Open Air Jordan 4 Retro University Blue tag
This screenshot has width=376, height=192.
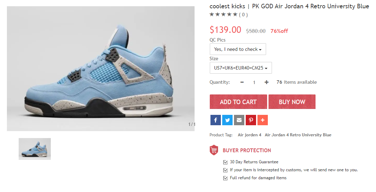pyautogui.click(x=298, y=135)
